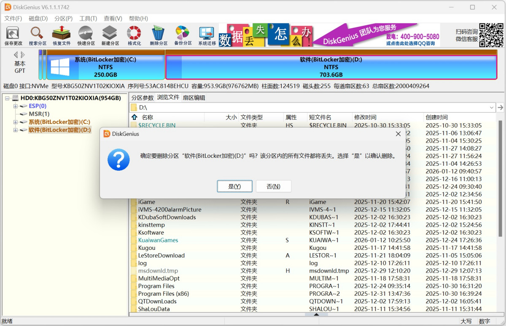Click 是(Y) to confirm deletion
The width and height of the screenshot is (506, 326).
pyautogui.click(x=234, y=186)
